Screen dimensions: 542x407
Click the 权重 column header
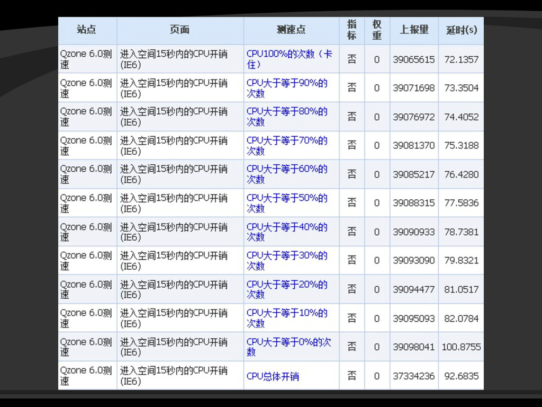[377, 30]
